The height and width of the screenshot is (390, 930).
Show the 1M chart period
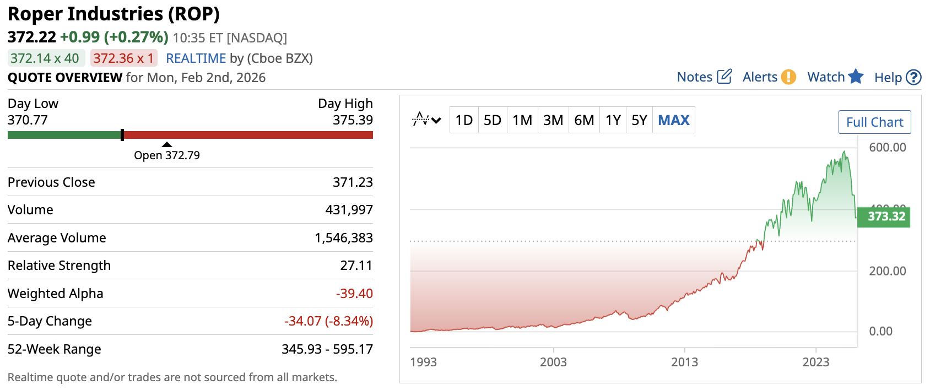[x=522, y=120]
